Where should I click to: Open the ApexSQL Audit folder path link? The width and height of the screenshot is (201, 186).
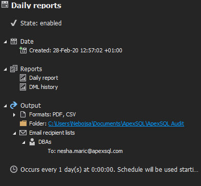click(116, 123)
